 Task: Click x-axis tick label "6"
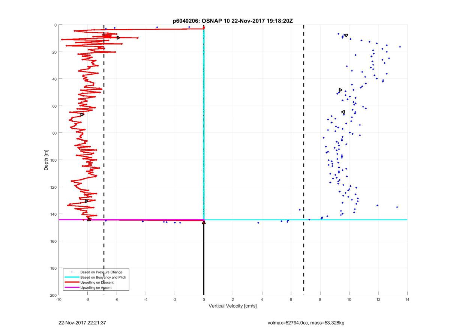click(x=291, y=300)
